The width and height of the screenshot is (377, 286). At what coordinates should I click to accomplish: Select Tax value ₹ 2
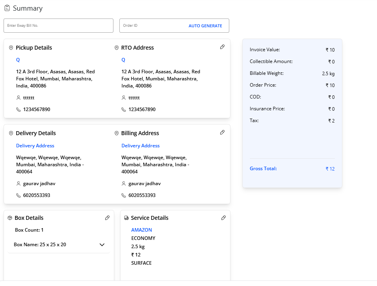click(331, 121)
